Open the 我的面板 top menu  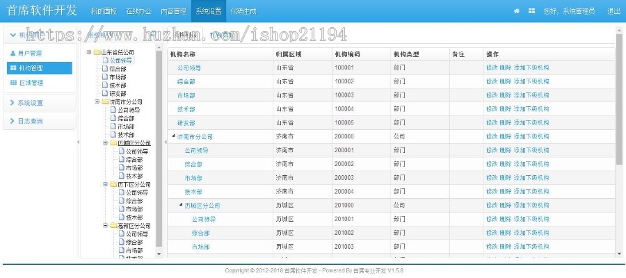104,11
